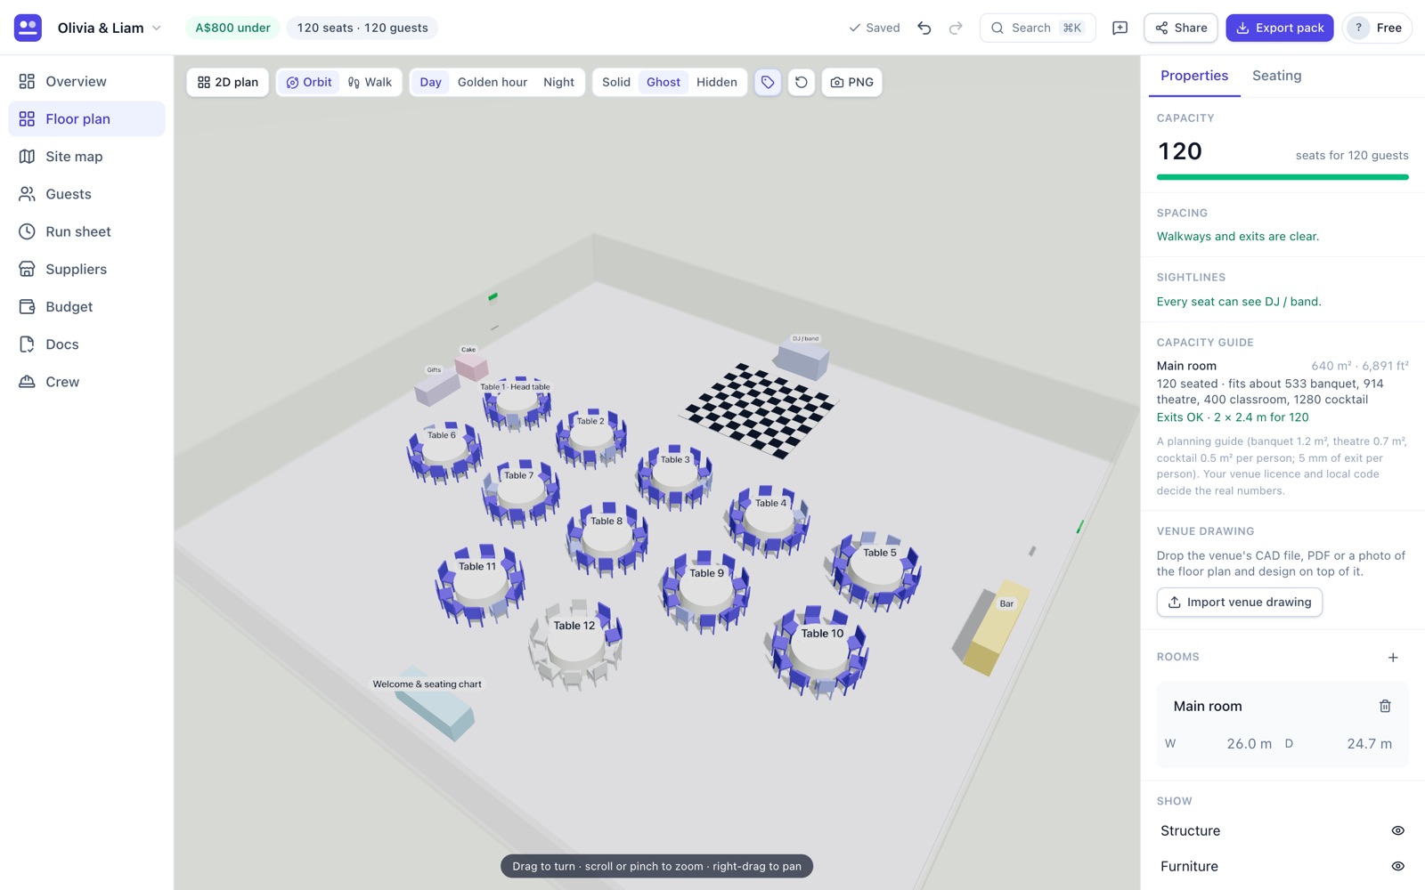Switch to the Seating tab
Image resolution: width=1425 pixels, height=890 pixels.
coord(1276,76)
